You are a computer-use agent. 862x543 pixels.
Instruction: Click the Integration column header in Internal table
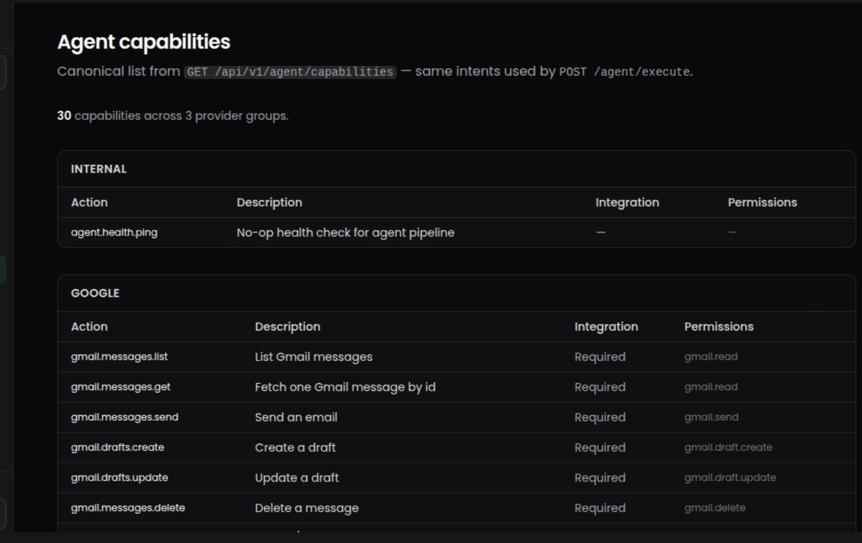[x=627, y=202]
